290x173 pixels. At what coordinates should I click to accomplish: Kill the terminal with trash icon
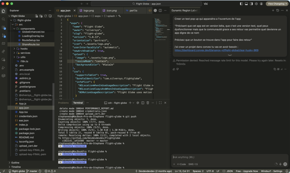148,103
